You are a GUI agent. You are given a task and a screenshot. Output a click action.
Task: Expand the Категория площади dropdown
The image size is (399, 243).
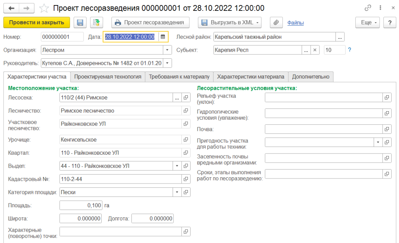point(177,192)
